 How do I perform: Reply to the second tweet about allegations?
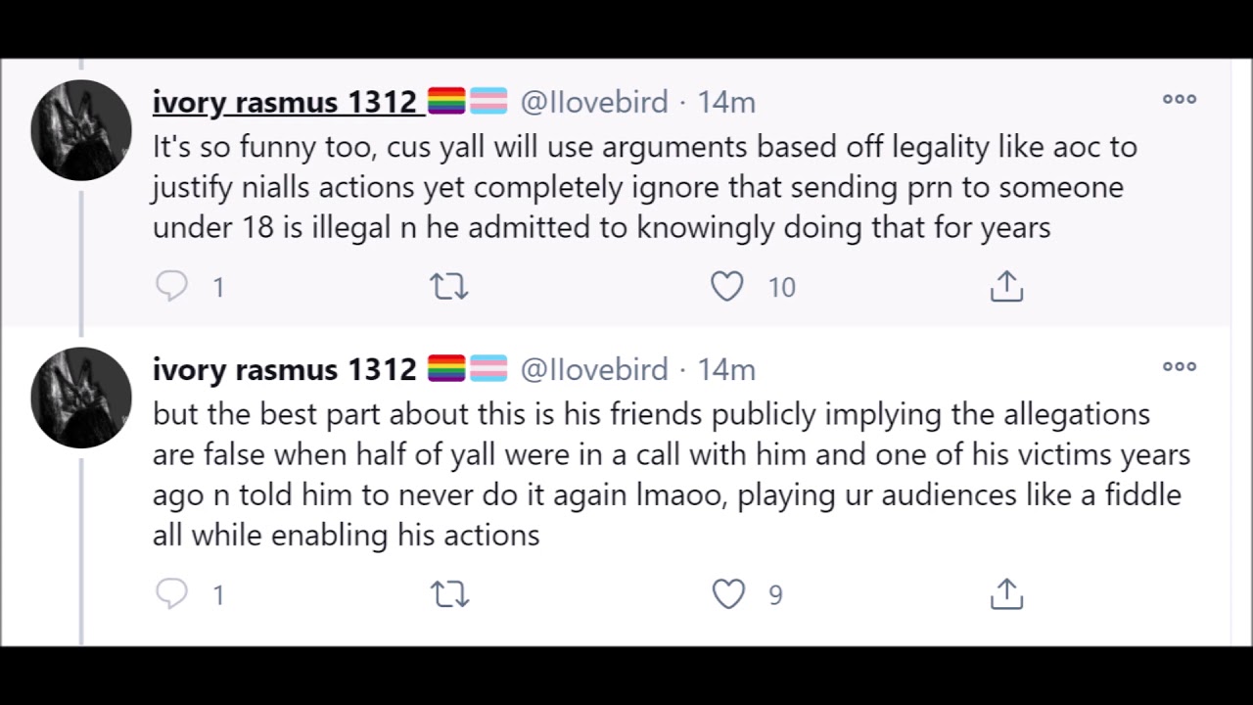tap(172, 593)
